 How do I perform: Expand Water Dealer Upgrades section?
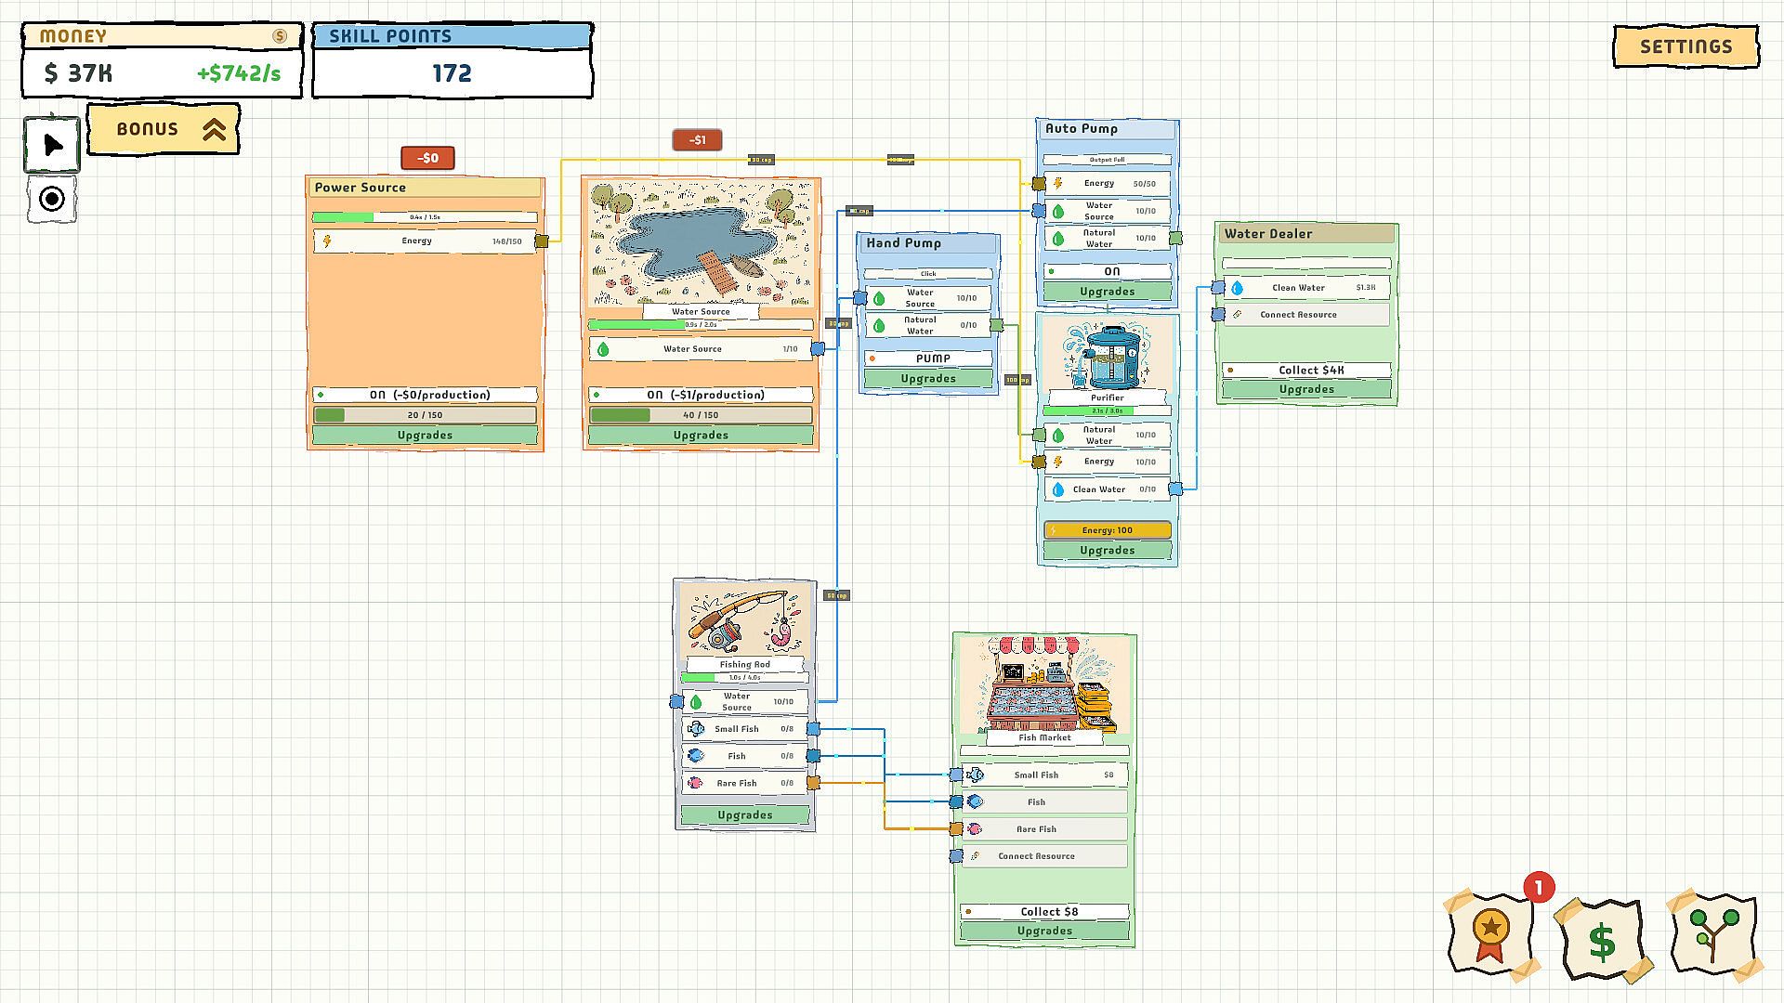(x=1306, y=389)
